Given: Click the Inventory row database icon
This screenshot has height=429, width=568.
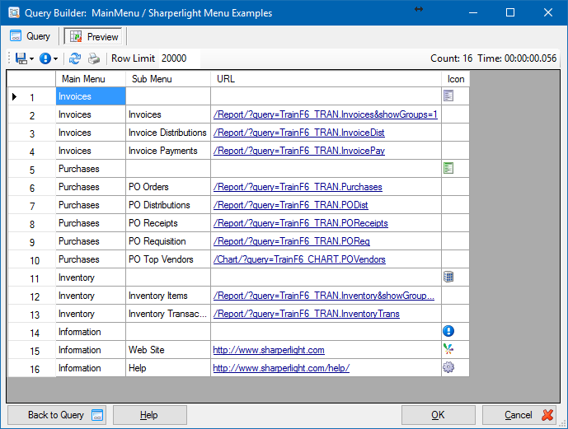Looking at the screenshot, I should (448, 277).
